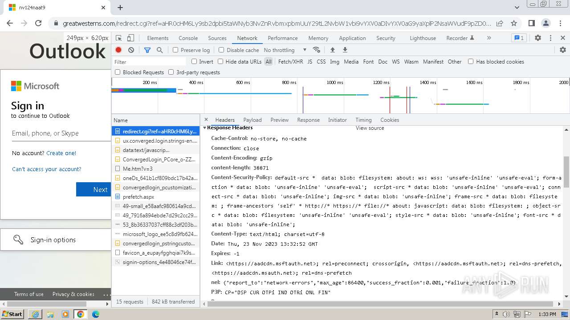
Task: Check Has blocked cookies checkbox
Action: [x=471, y=62]
